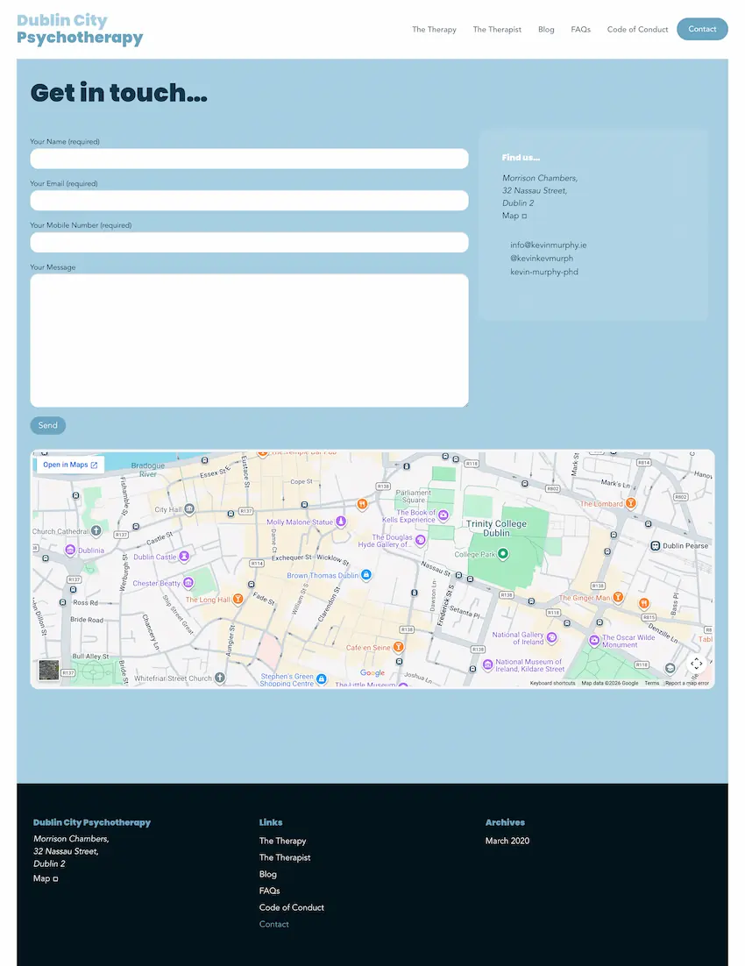Screen dimensions: 745x966
Task: Click the Dublin Castle map marker
Action: click(184, 557)
